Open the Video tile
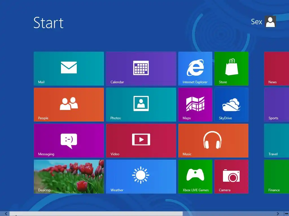This screenshot has height=216, width=289. point(141,141)
